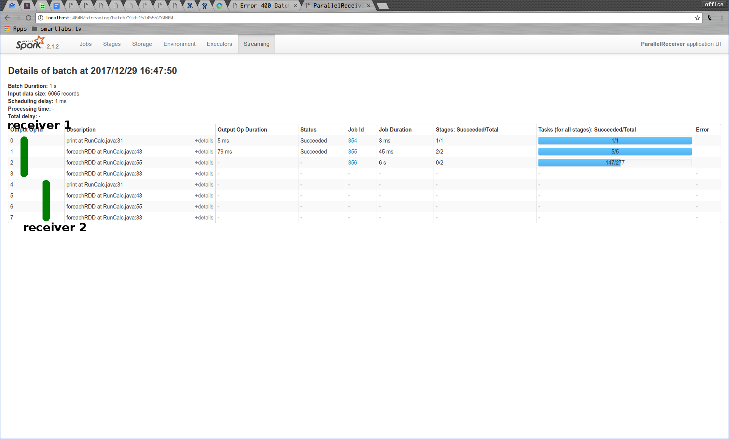Viewport: 729px width, 439px height.
Task: Bookmark page using the star icon
Action: pos(697,18)
